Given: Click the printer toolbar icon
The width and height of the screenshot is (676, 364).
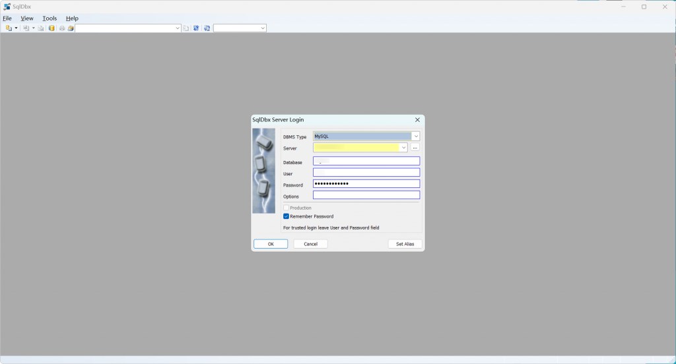Looking at the screenshot, I should 62,28.
